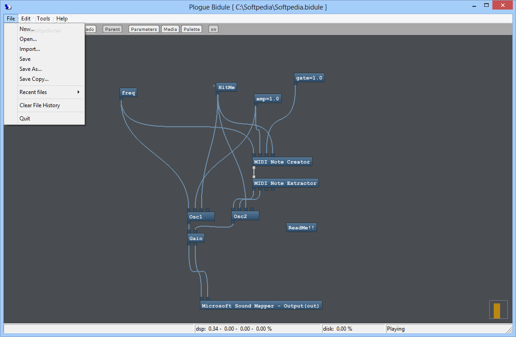Click Clear File History entry

[44, 105]
